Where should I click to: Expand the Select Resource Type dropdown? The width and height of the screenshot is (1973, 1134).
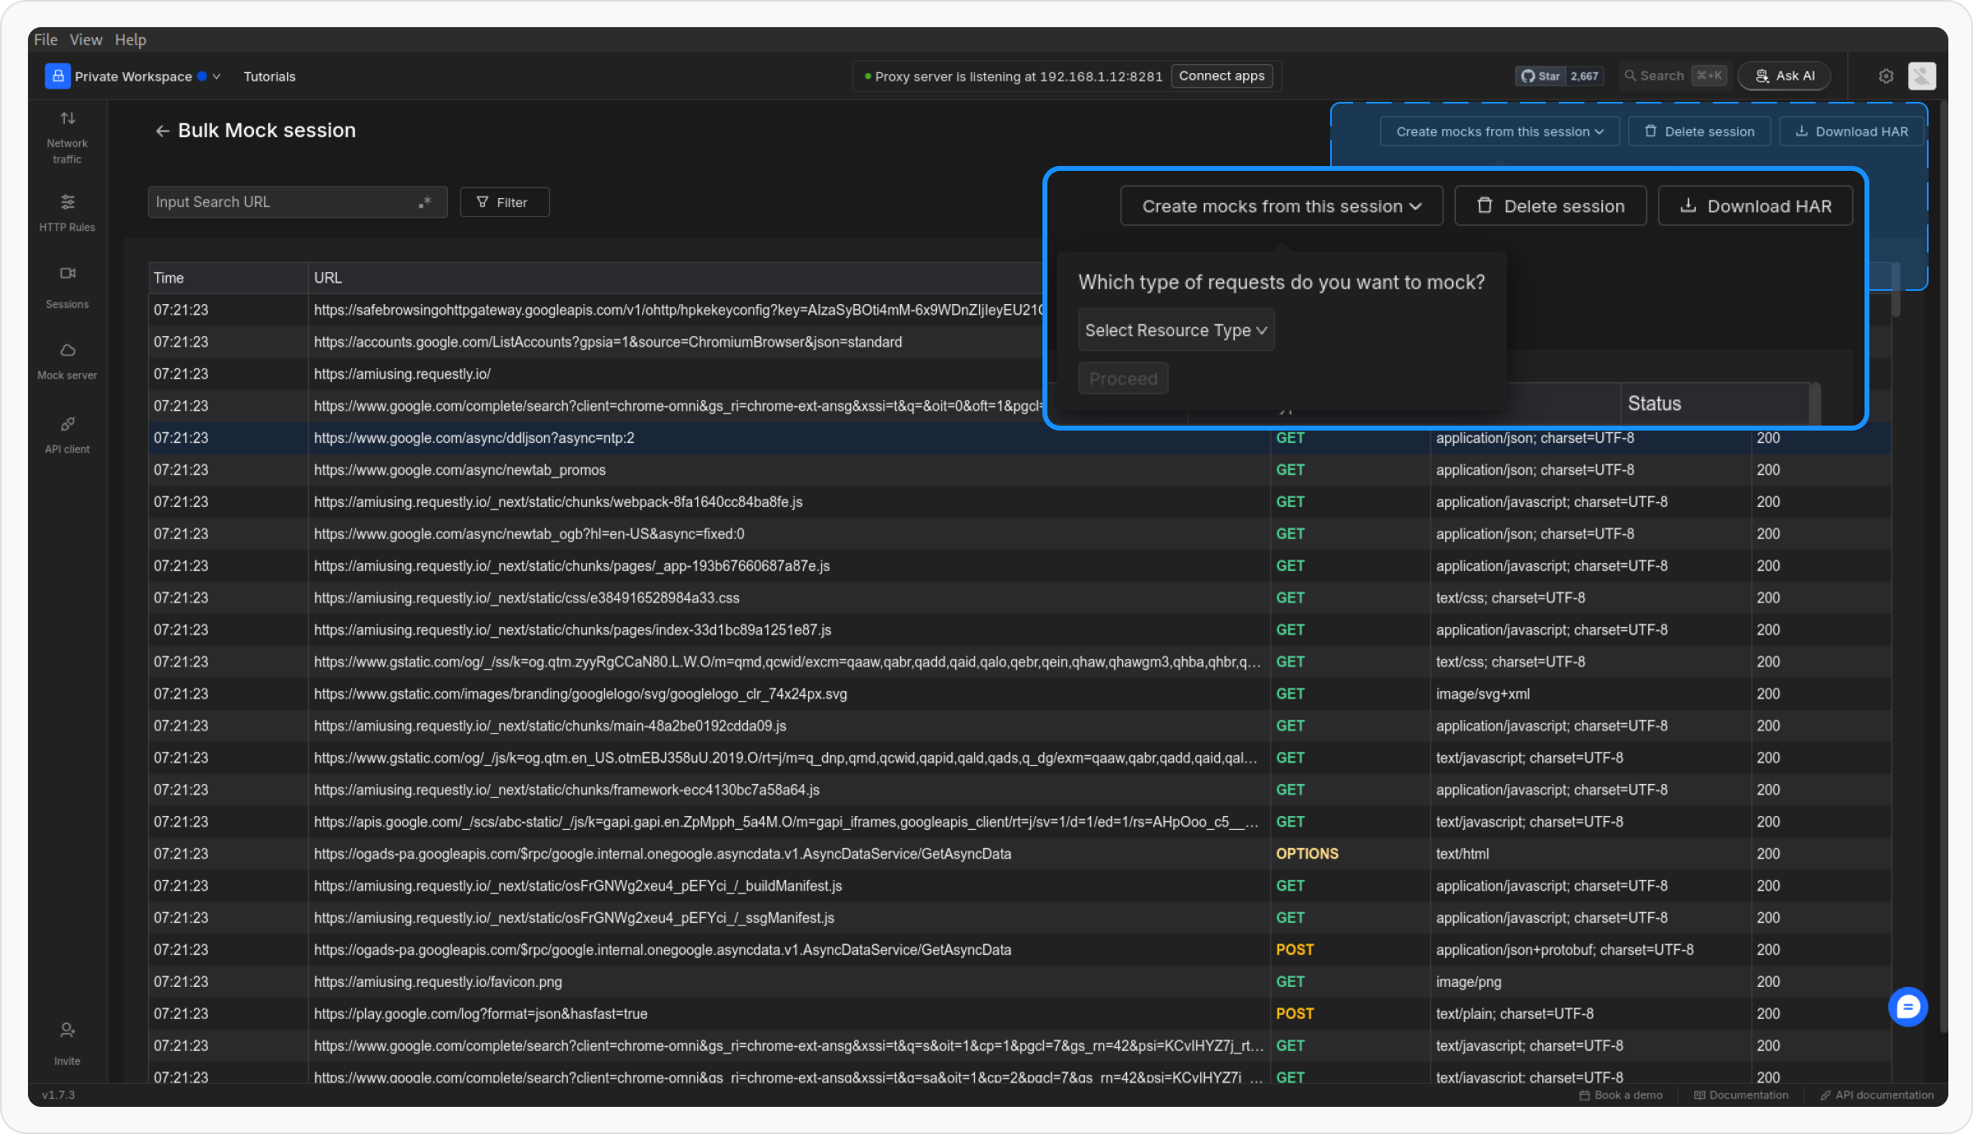[x=1176, y=330]
